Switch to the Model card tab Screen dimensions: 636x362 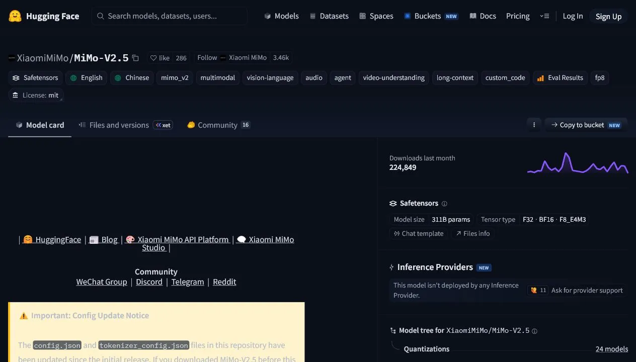[x=40, y=125]
